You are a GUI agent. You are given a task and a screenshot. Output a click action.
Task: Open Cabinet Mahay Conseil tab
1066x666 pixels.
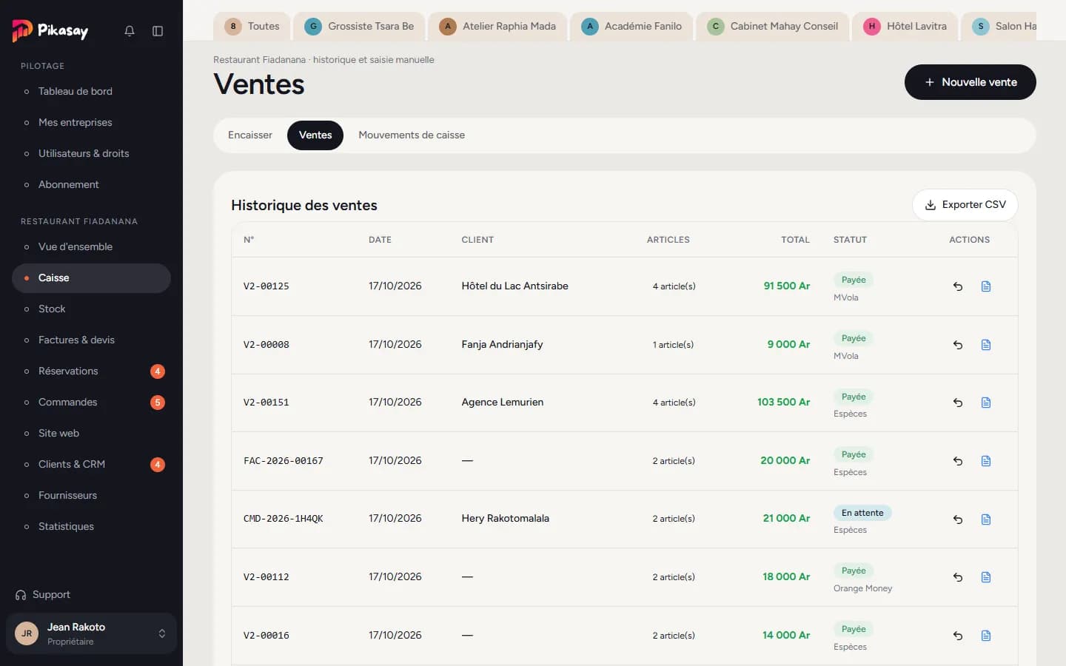(x=773, y=27)
